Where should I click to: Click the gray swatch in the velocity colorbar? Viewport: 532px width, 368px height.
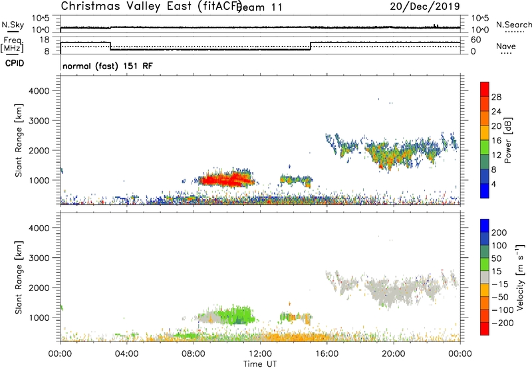tap(485, 277)
